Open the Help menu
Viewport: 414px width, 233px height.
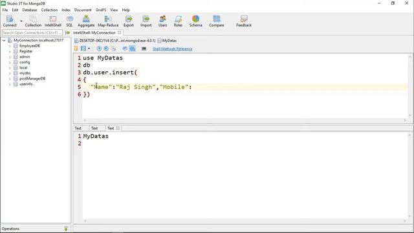click(x=126, y=10)
